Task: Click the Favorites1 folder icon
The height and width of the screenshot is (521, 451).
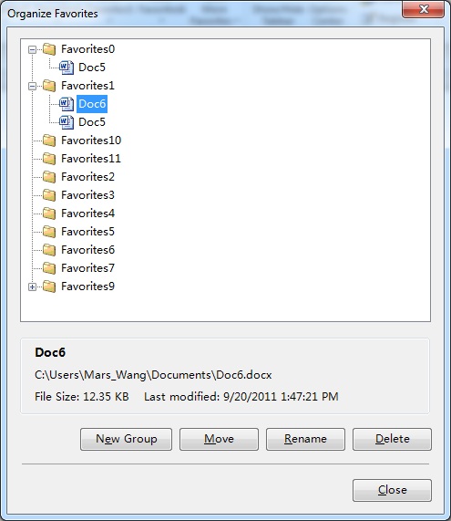Action: tap(49, 86)
